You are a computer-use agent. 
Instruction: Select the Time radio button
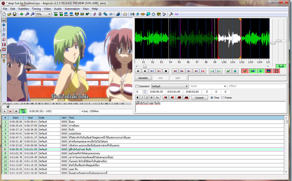212,97
